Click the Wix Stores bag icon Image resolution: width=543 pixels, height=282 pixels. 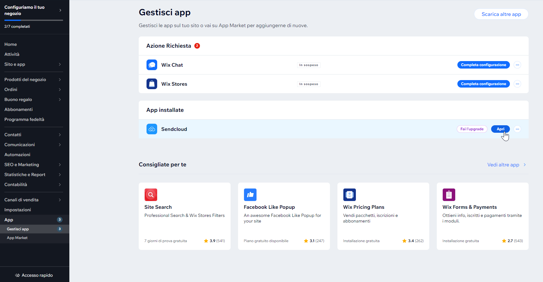pos(152,84)
